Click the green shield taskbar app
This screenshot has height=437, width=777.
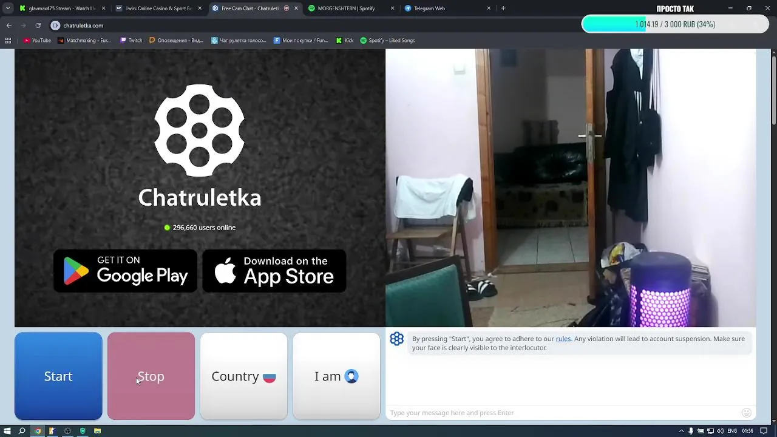coord(83,431)
